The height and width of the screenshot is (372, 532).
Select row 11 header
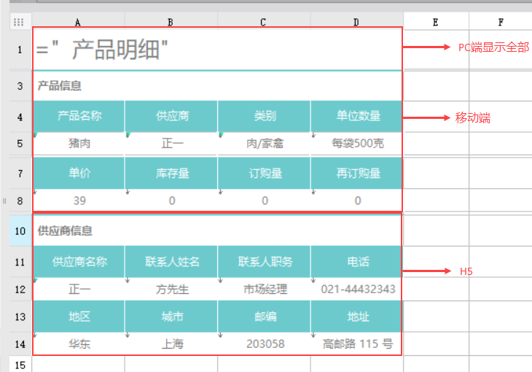coord(20,262)
